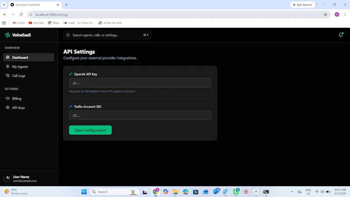Click the green key icon beside OpenAI API Key
Screen dimensions: 350x197
(70, 74)
